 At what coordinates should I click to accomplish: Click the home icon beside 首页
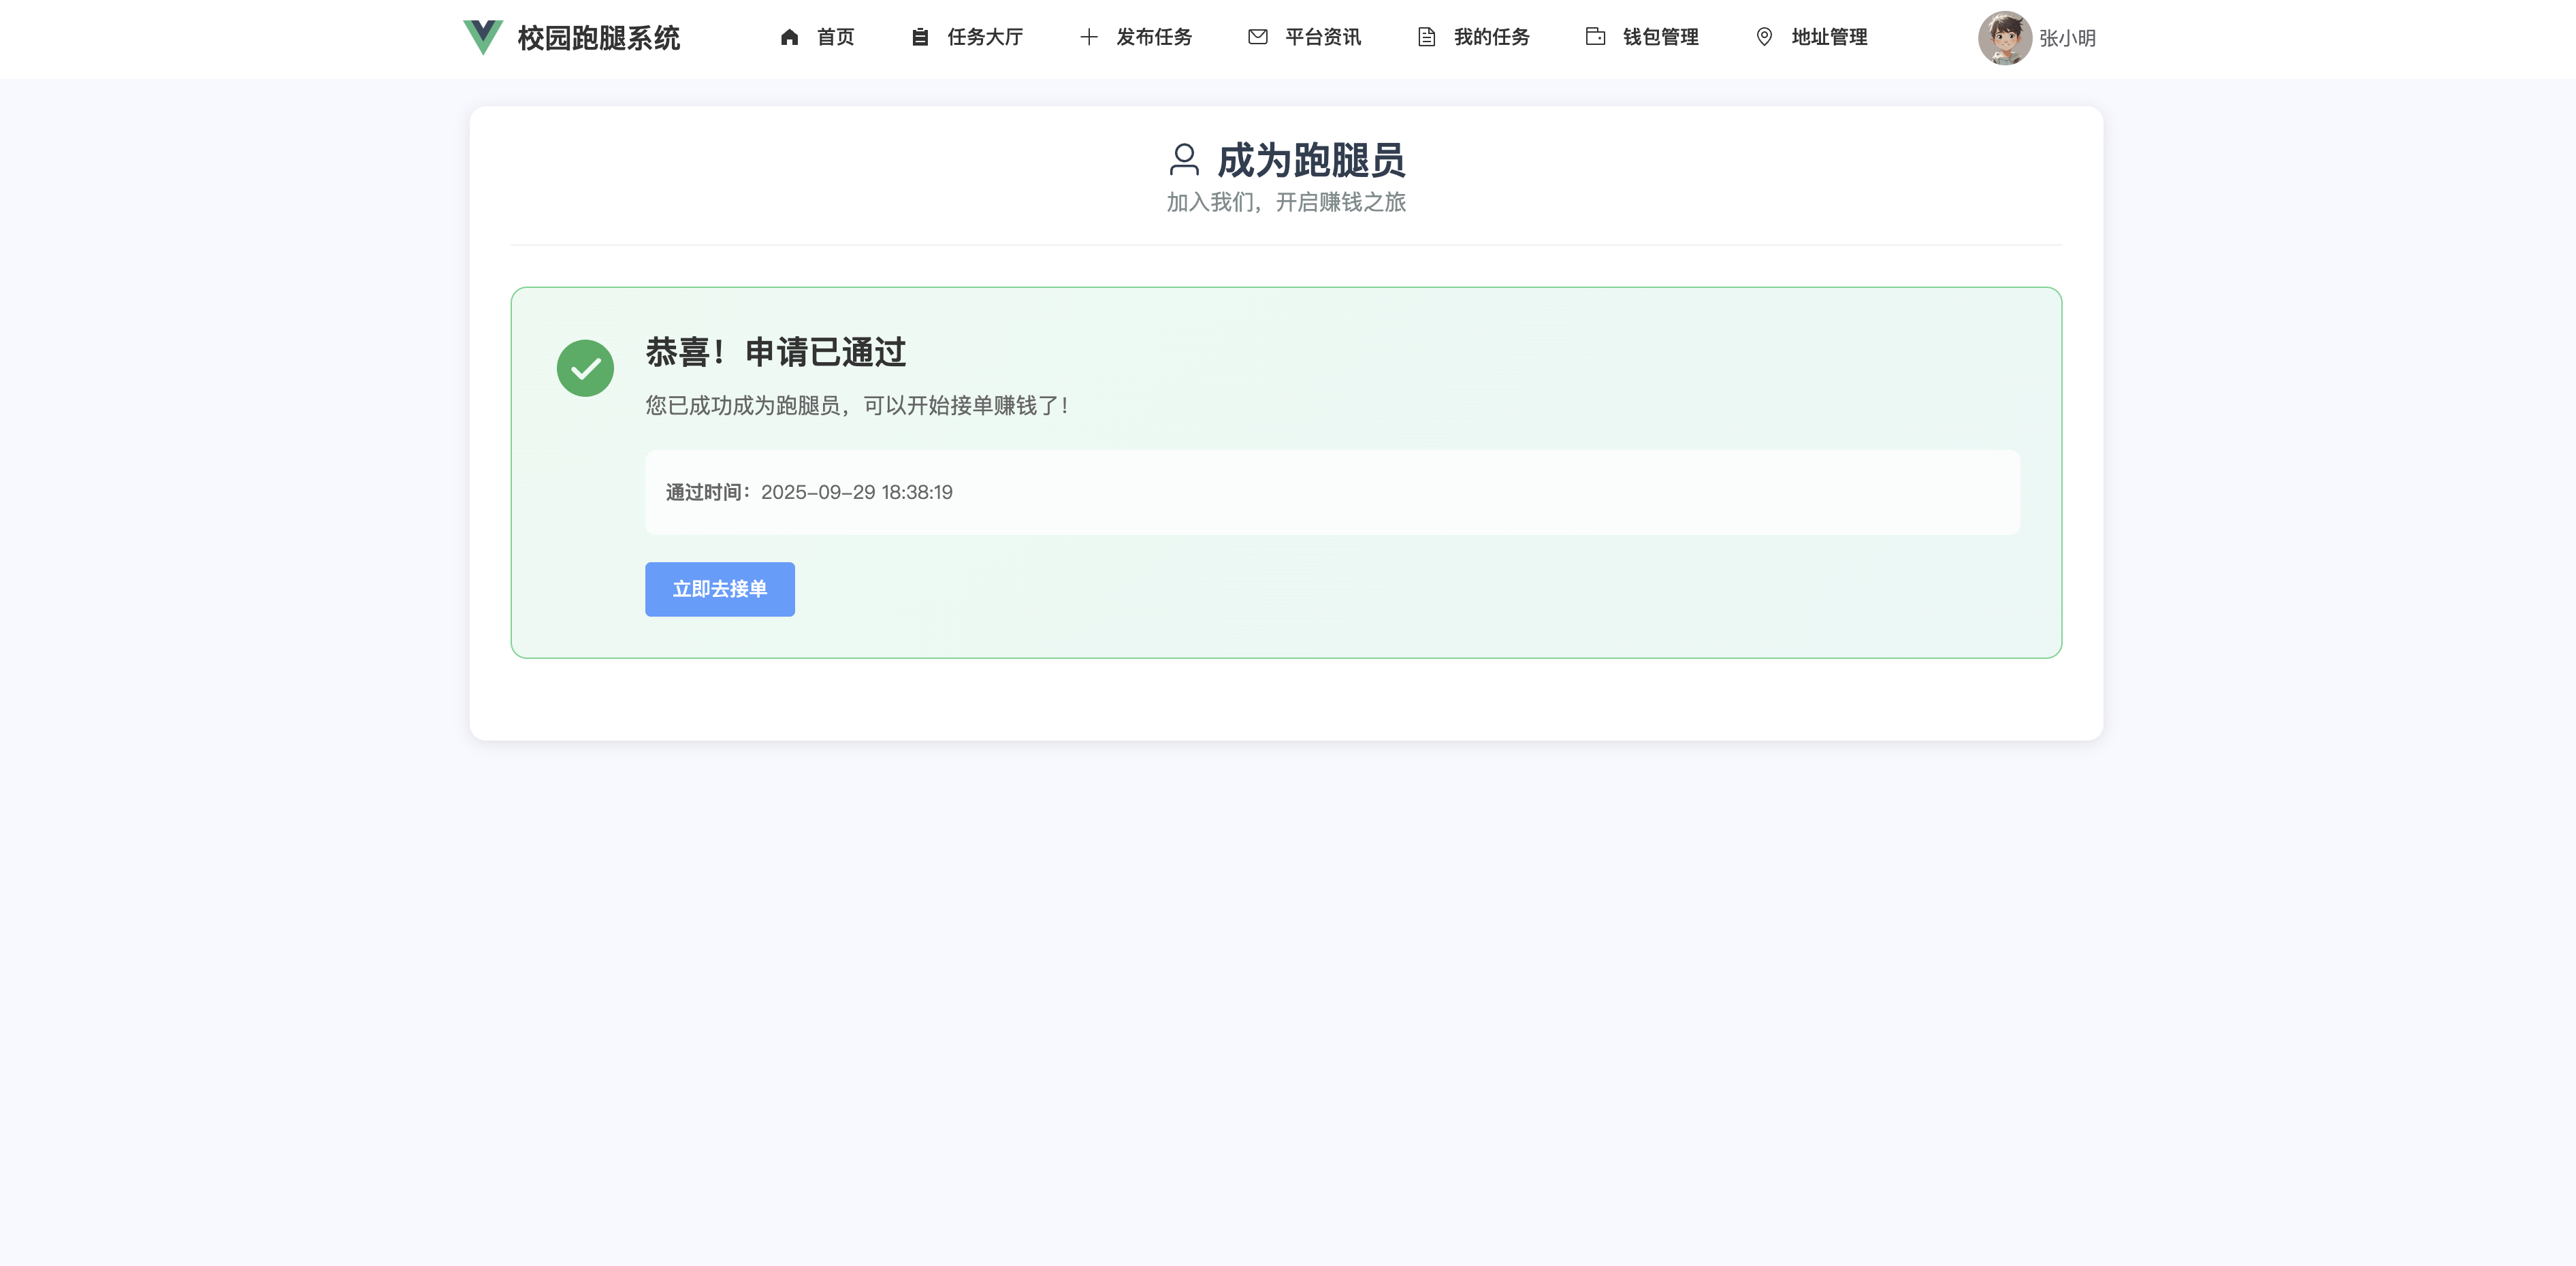tap(789, 37)
